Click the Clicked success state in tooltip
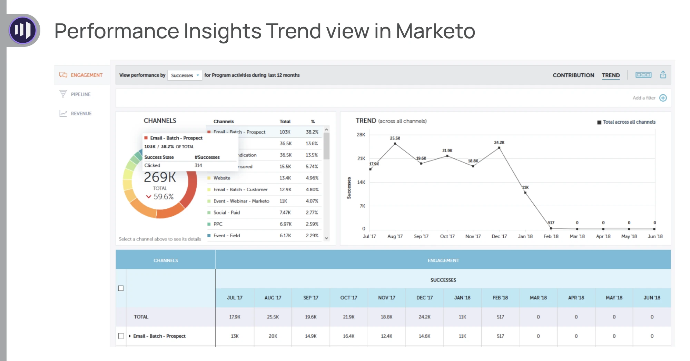 152,165
